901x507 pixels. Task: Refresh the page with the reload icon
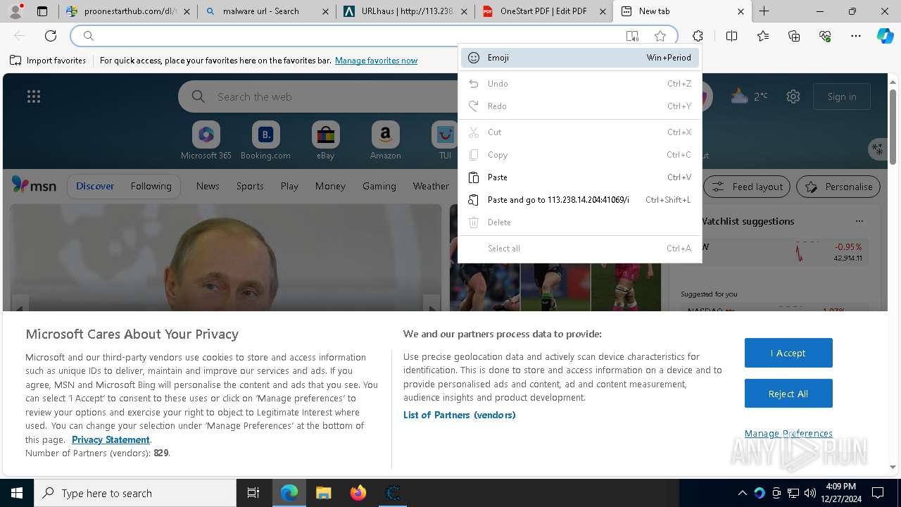pyautogui.click(x=51, y=36)
